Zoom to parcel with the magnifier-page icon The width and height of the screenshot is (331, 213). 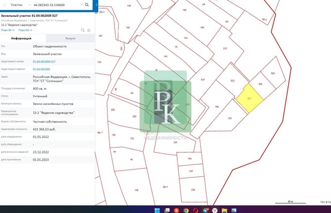82,30
